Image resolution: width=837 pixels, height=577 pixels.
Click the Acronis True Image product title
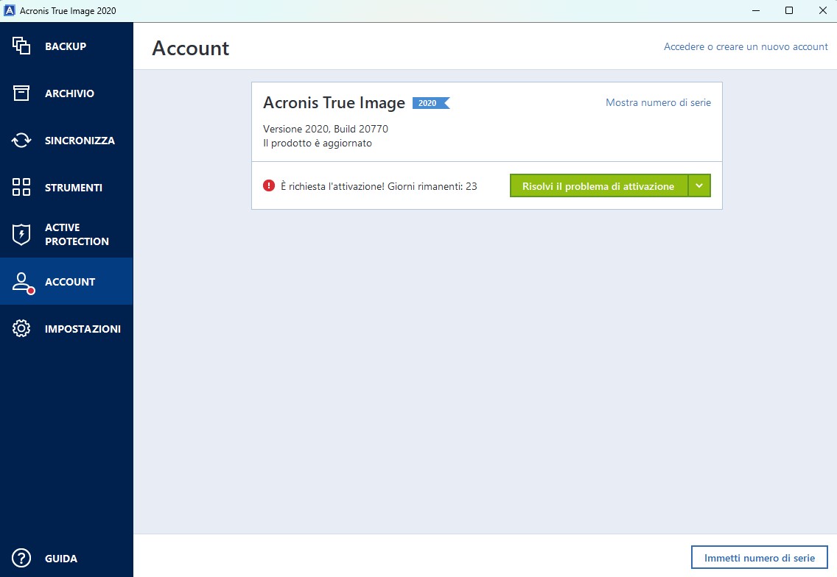coord(335,102)
